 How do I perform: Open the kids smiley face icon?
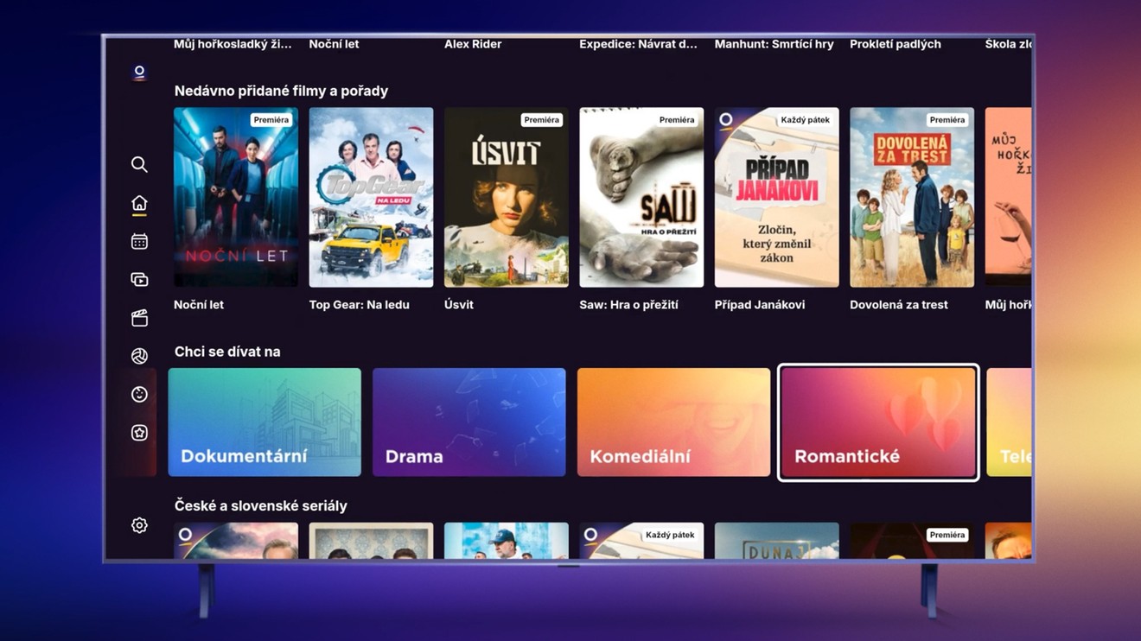139,394
